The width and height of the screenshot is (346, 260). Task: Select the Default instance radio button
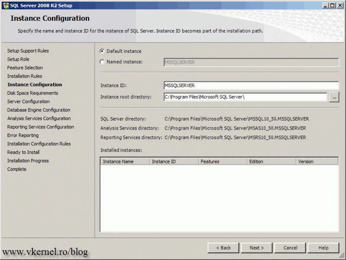coord(102,51)
